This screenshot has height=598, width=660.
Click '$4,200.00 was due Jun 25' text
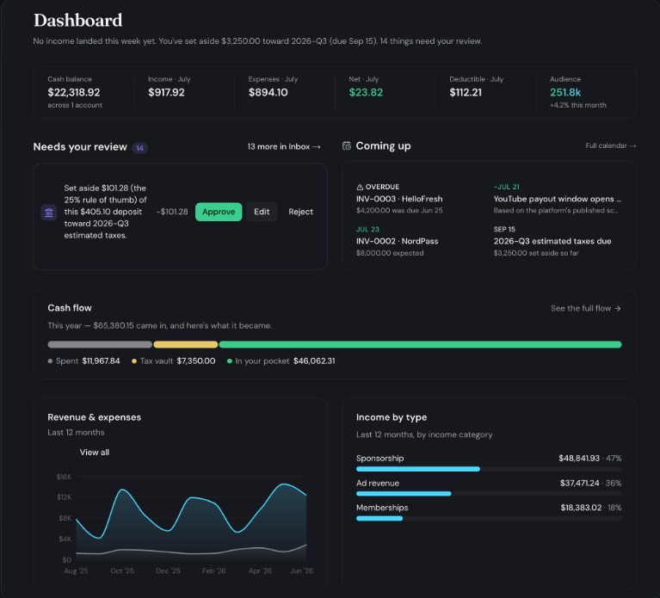pos(399,211)
